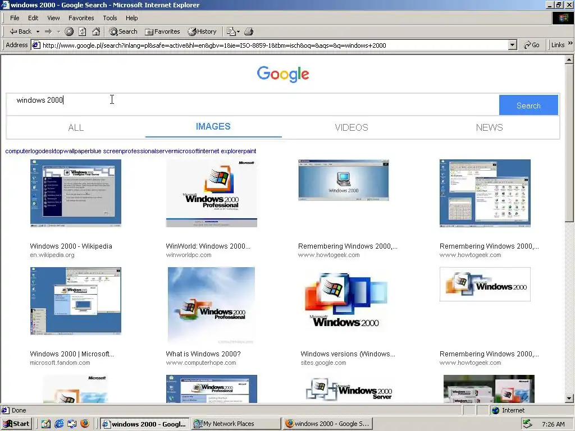Select the IMAGES tab
Image resolution: width=575 pixels, height=431 pixels.
[213, 126]
